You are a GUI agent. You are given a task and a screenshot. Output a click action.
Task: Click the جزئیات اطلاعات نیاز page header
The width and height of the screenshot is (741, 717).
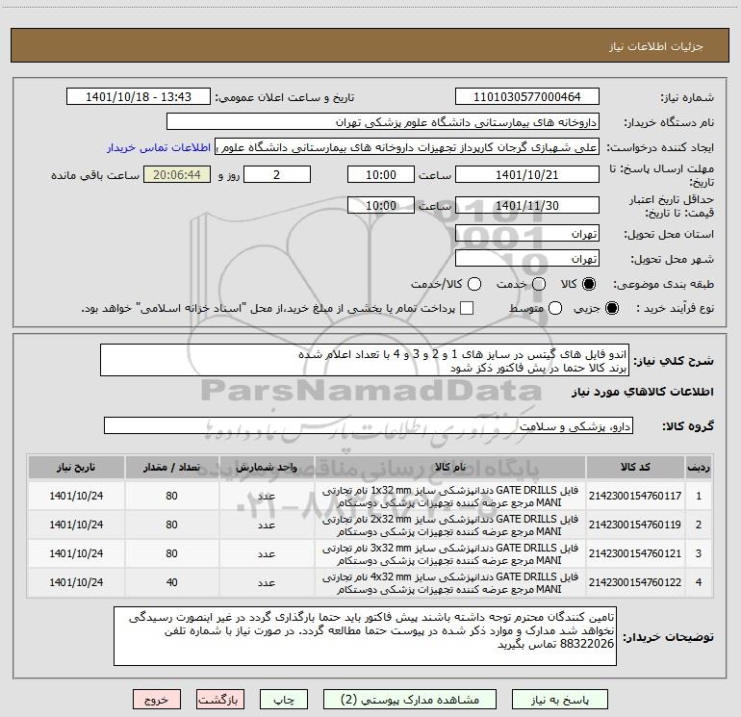point(656,46)
